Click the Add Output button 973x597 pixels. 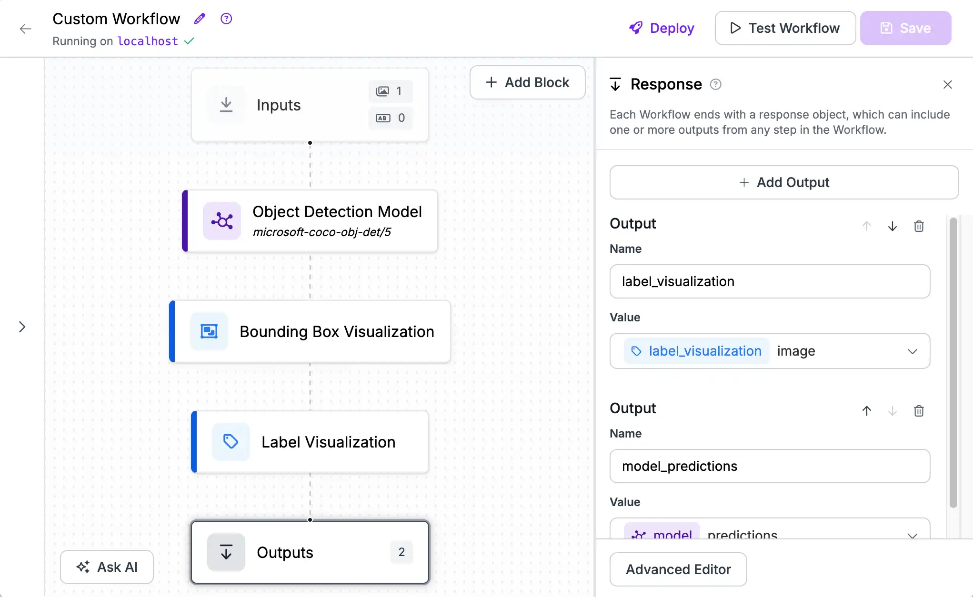(x=784, y=181)
